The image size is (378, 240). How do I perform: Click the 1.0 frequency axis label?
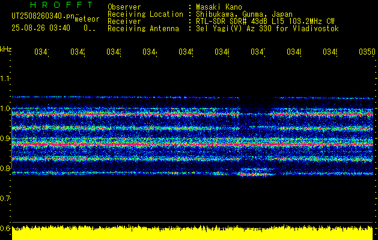click(5, 109)
